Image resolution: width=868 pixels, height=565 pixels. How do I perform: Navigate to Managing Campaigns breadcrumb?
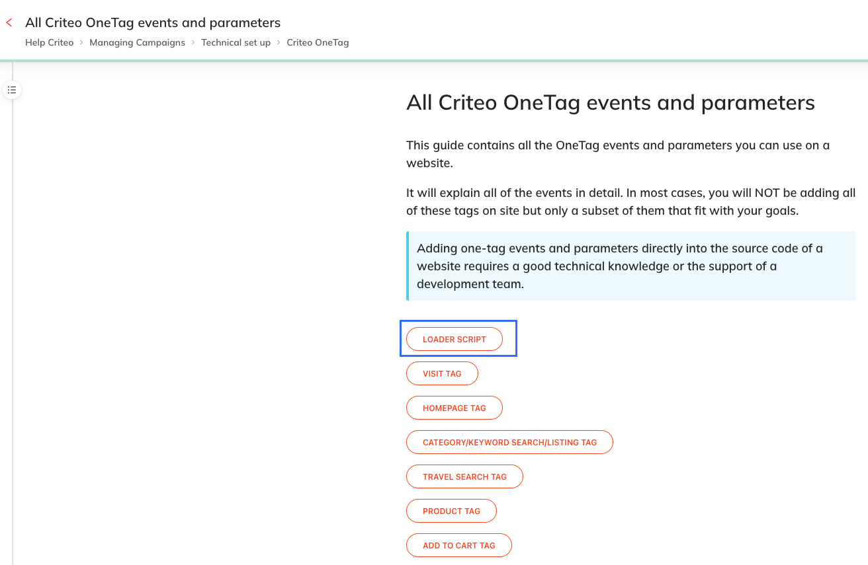click(x=137, y=43)
